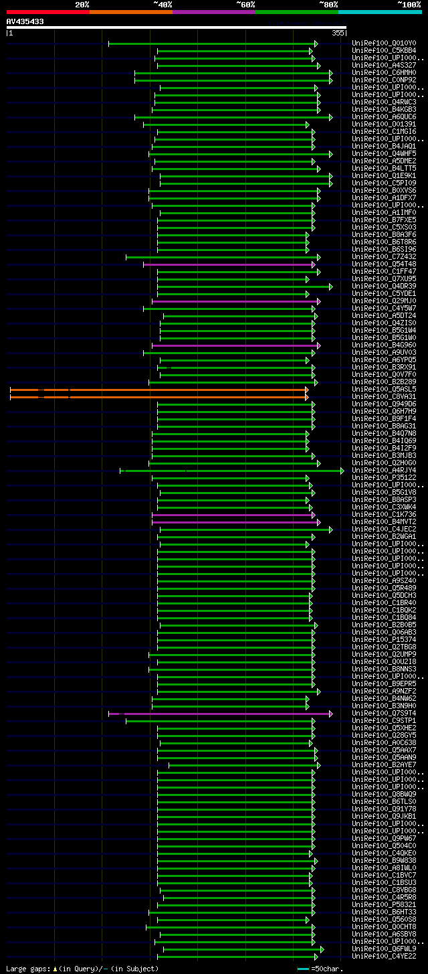Click the purple alignment bar for Q54T48
The width and height of the screenshot is (428, 974).
point(229,264)
